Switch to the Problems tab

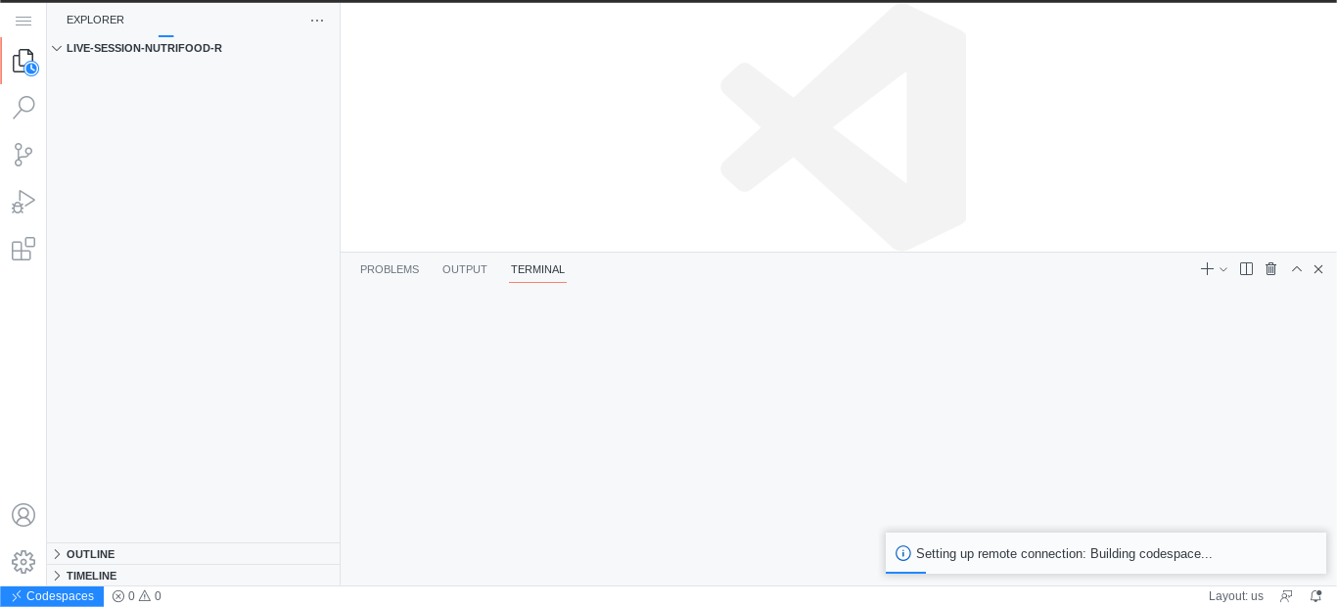390,269
